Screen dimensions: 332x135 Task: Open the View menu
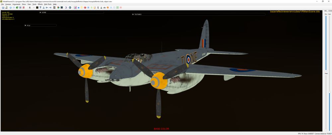29,4
